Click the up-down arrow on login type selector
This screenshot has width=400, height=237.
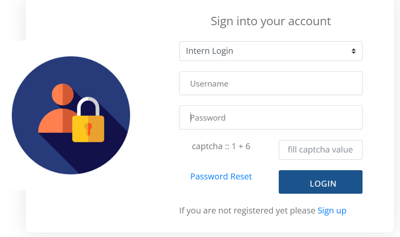pos(354,51)
